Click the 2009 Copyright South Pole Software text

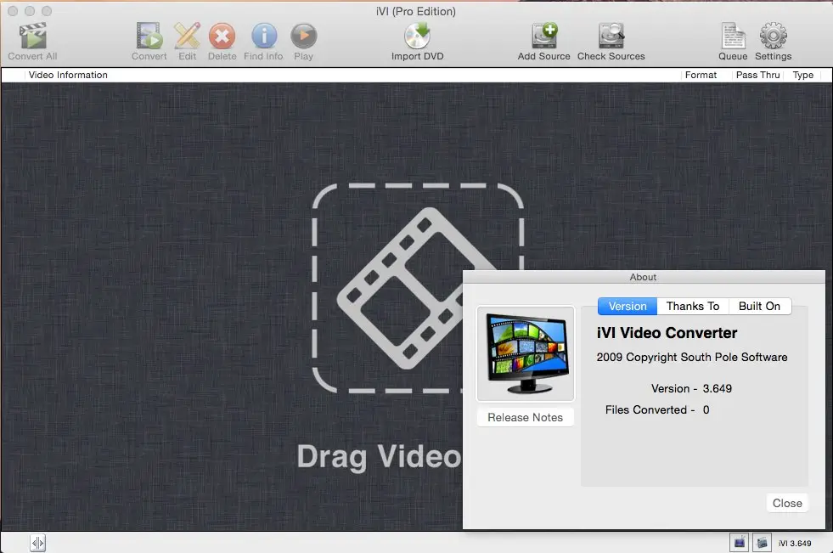click(692, 358)
